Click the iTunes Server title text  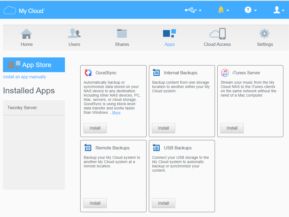(x=246, y=73)
